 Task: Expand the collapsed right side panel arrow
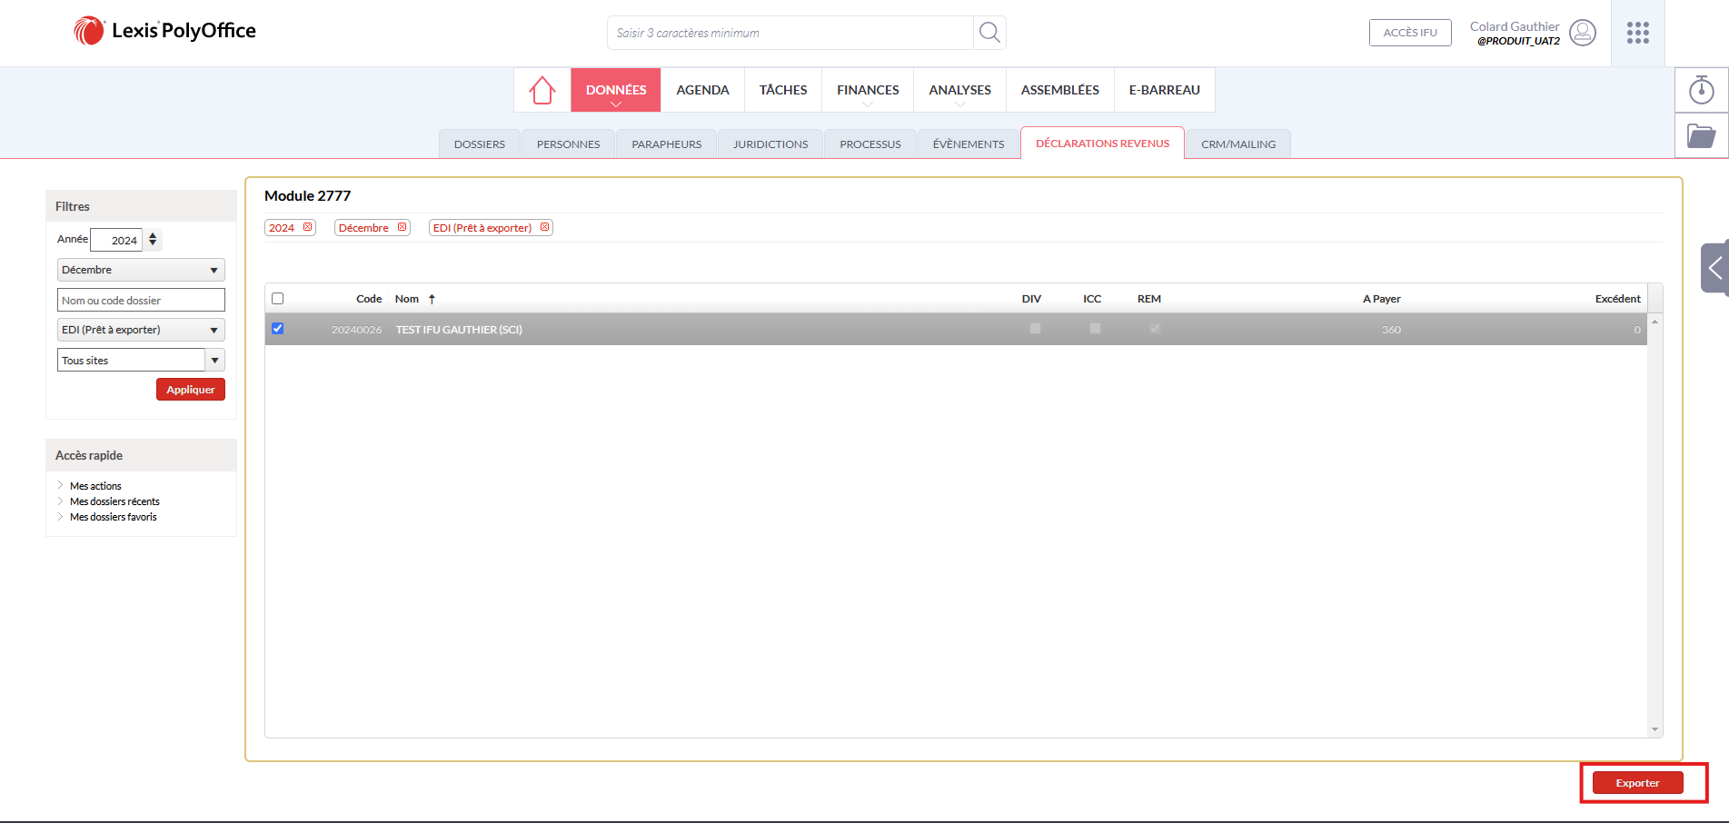[x=1714, y=268]
